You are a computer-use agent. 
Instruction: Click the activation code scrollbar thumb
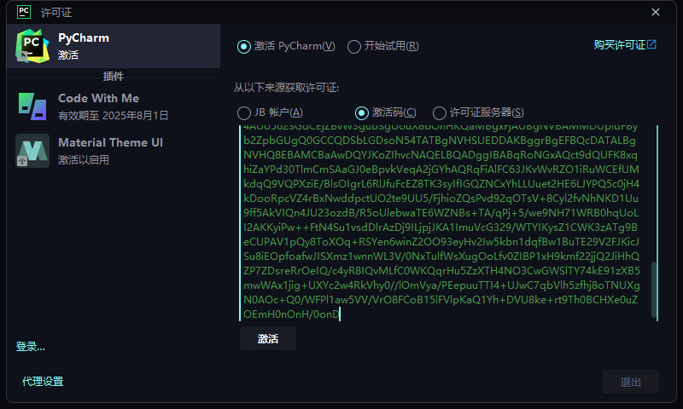[653, 290]
